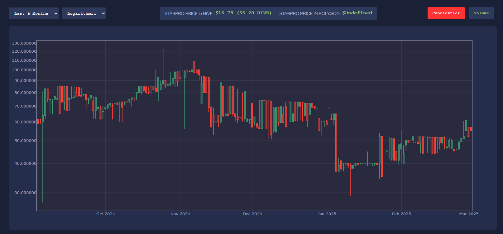Image resolution: width=503 pixels, height=234 pixels.
Task: Open the Last 6 Months time range dropdown
Action: pyautogui.click(x=34, y=13)
